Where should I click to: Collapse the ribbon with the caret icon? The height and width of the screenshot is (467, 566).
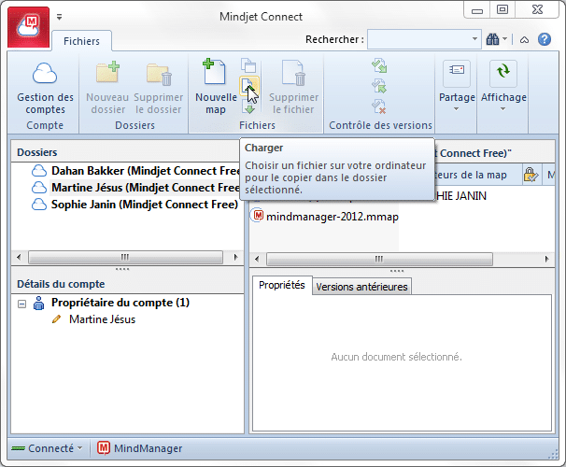[x=525, y=40]
